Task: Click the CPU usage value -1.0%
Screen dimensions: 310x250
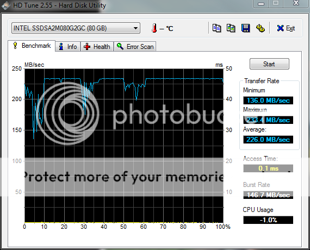Action: coord(268,220)
